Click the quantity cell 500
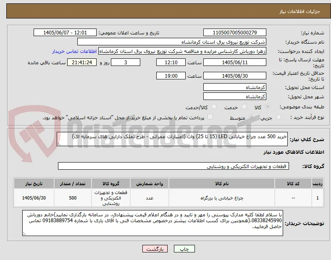Viewport: 331px width, 260px height. 73,198
